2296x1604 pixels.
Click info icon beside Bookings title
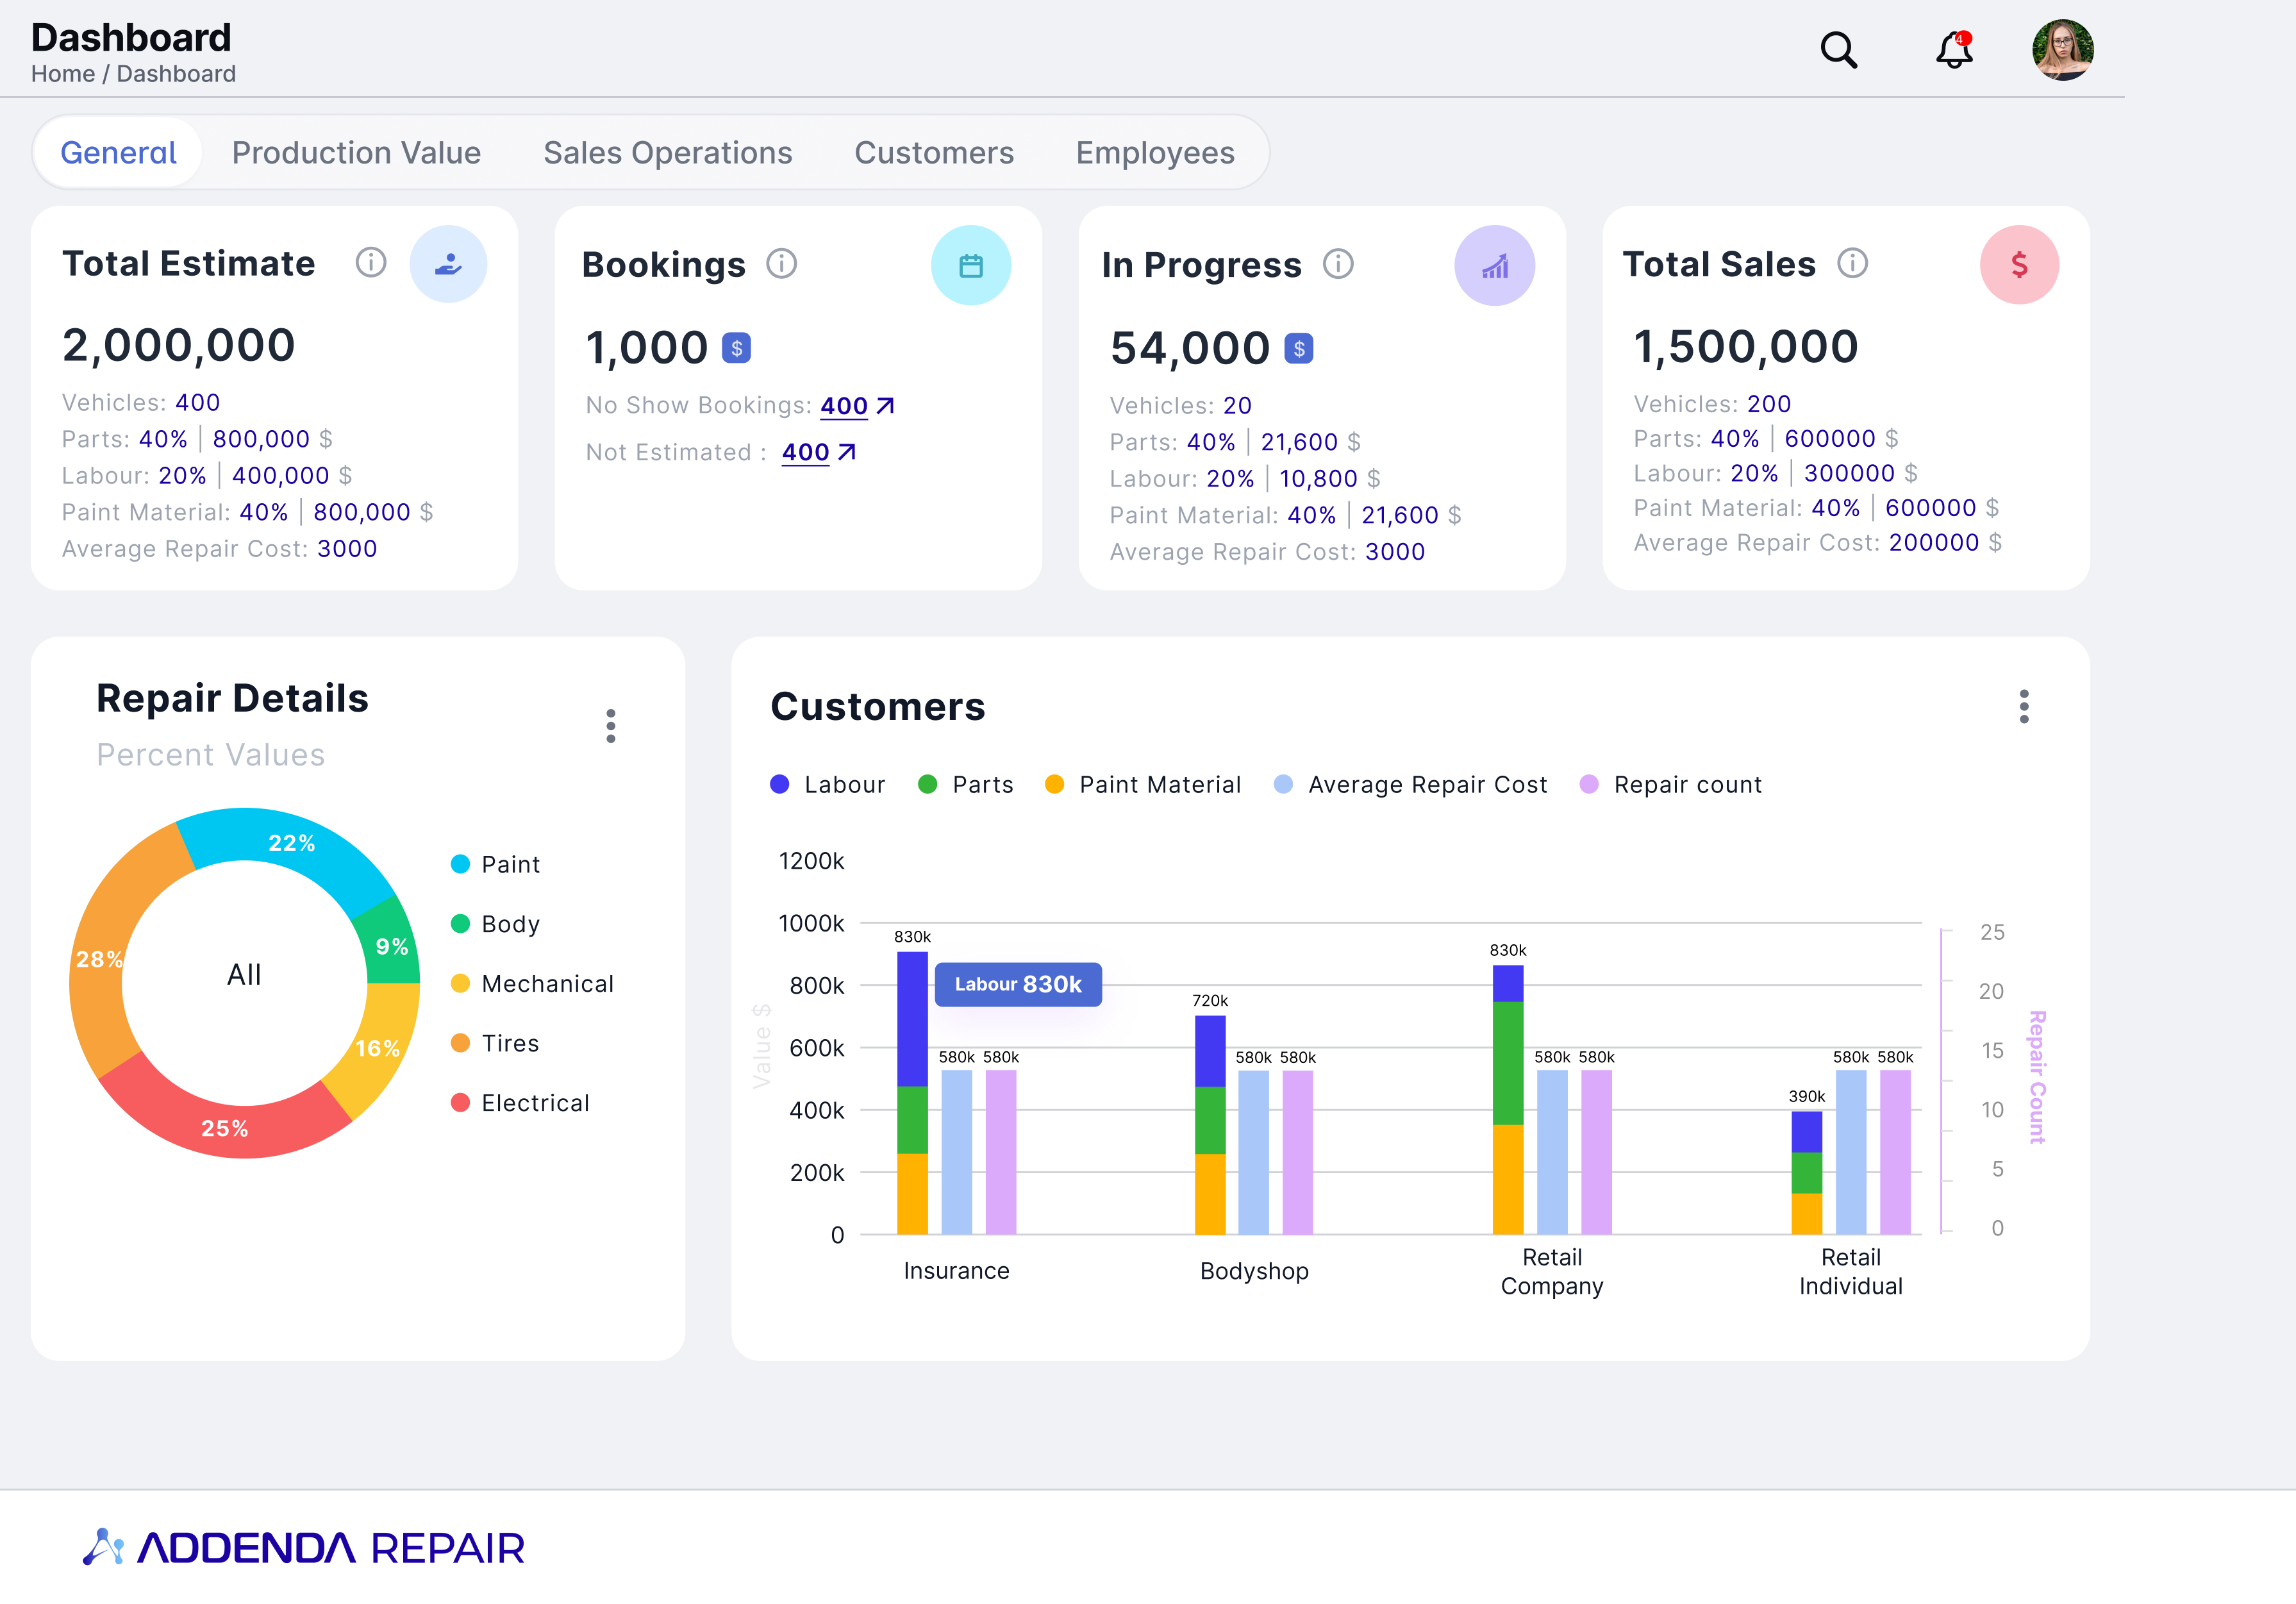click(x=781, y=264)
